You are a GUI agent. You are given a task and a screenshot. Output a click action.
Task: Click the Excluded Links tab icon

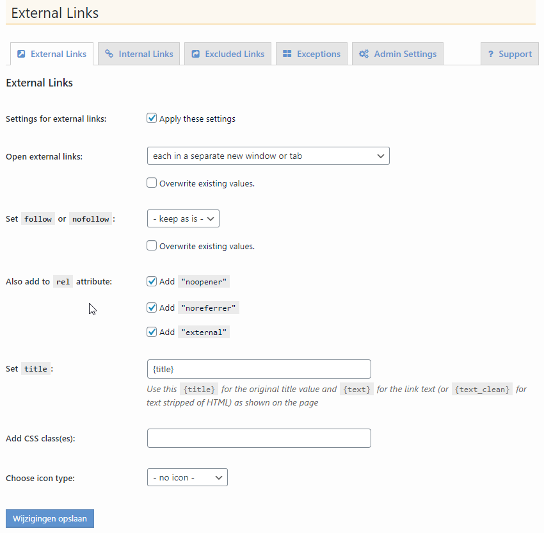(x=196, y=54)
